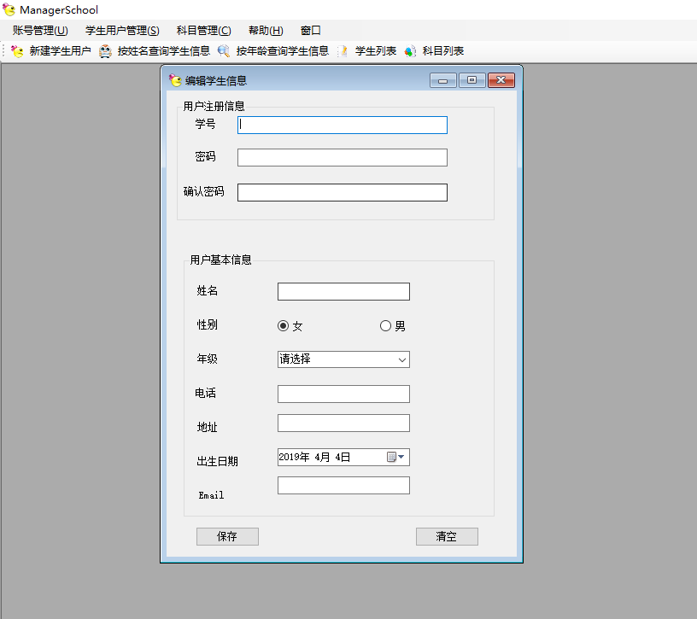Click the calendar icon in 出生日期 field
The width and height of the screenshot is (697, 619).
pos(391,458)
